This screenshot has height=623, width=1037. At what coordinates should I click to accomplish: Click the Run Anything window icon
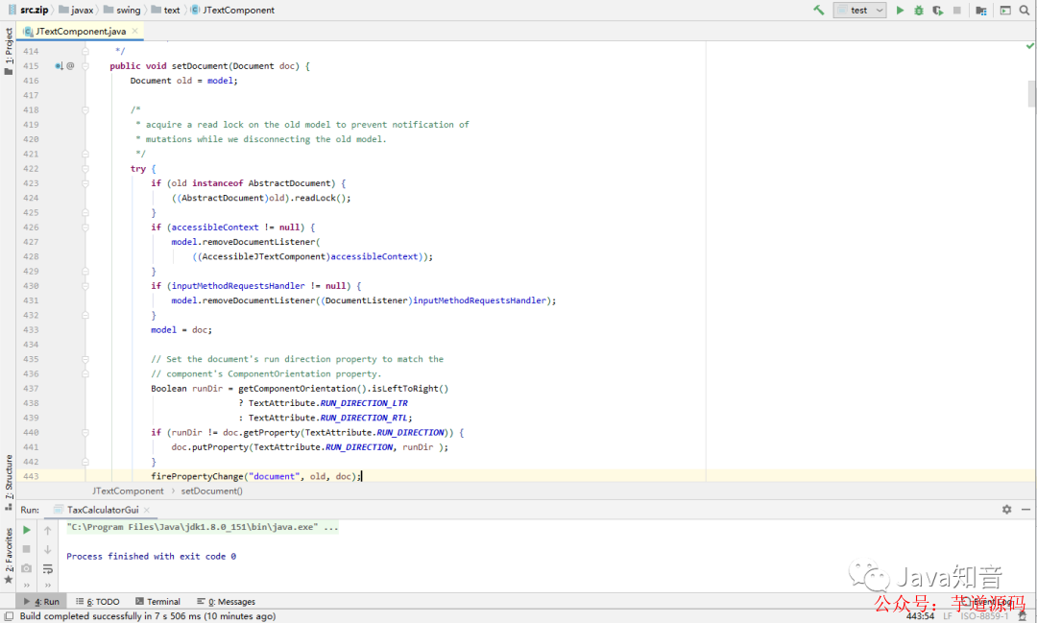pos(1005,10)
